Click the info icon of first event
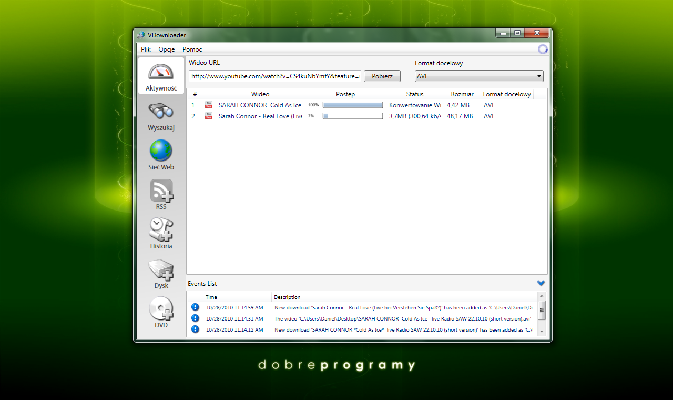Screen dimensions: 673x400 point(195,307)
